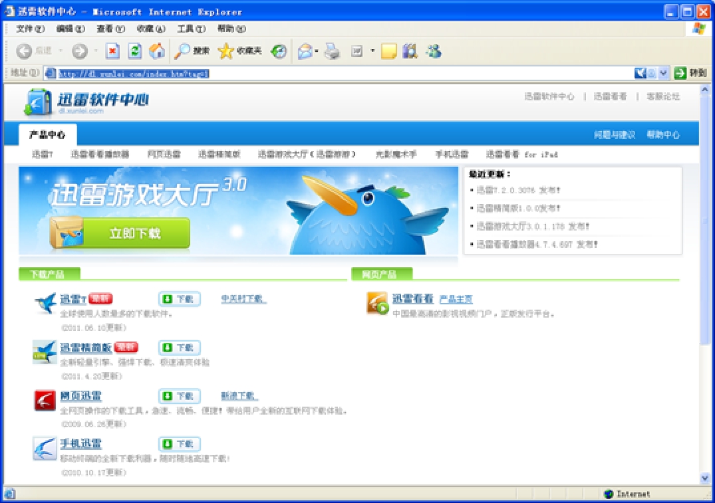Image resolution: width=715 pixels, height=503 pixels.
Task: Open the 收藏 menu
Action: tap(151, 29)
